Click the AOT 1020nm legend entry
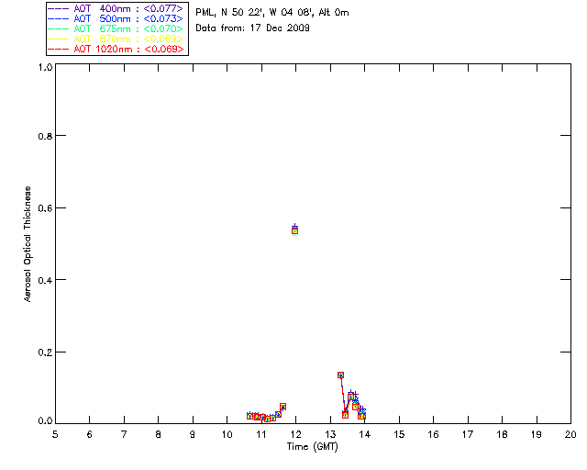Viewport: 587px width, 470px height. pyautogui.click(x=116, y=49)
